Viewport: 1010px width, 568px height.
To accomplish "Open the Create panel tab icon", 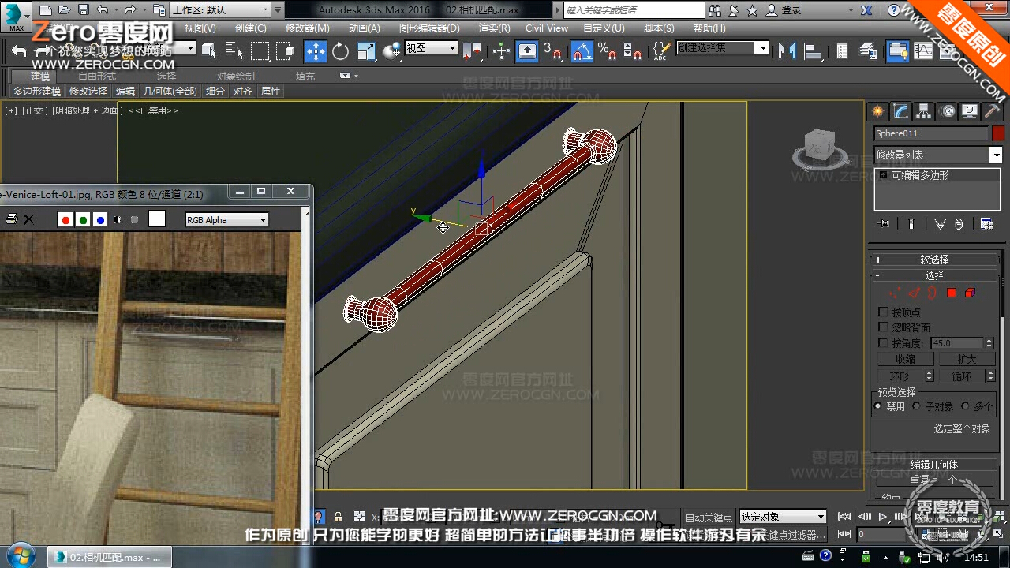I will tap(877, 111).
